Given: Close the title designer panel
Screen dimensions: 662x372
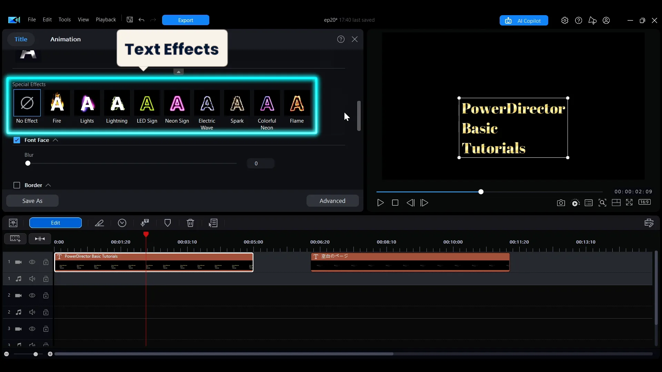Looking at the screenshot, I should [355, 39].
